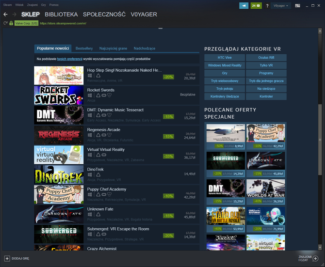Image resolution: width=325 pixels, height=267 pixels.
Task: Browse the Programy category
Action: (x=266, y=73)
